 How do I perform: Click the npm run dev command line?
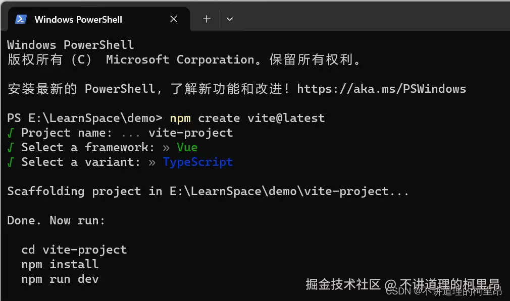click(x=60, y=279)
